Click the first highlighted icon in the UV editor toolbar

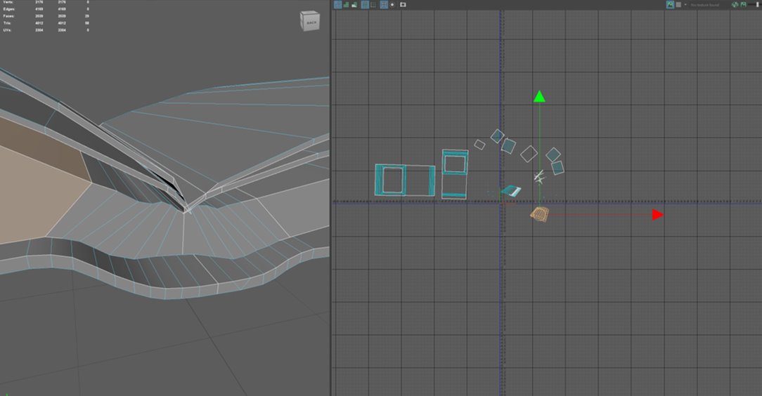click(338, 4)
